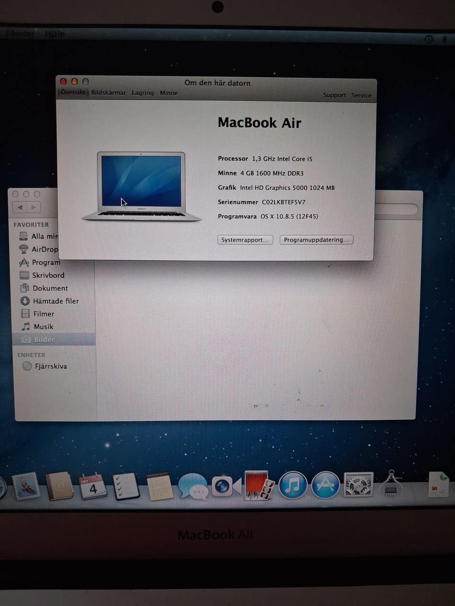Viewport: 455px width, 606px height.
Task: Open the Minne tab
Action: [169, 93]
